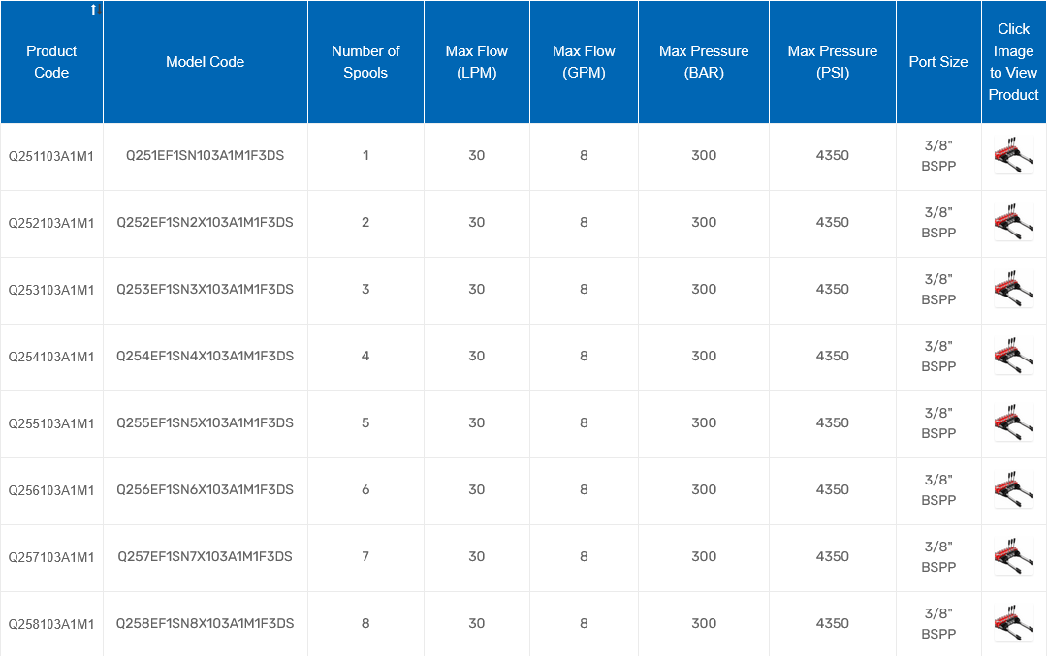1047x656 pixels.
Task: Open product image for Q251103A1M1 row
Action: tap(1013, 155)
